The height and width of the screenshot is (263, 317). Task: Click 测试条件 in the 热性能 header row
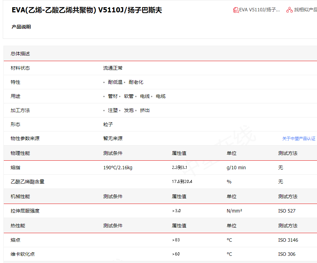pos(113,226)
